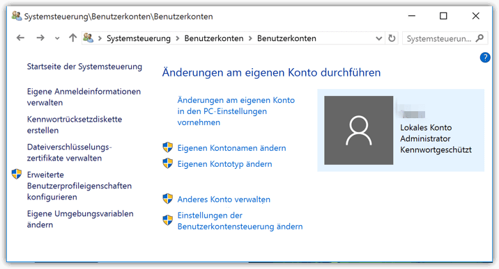Viewport: 499px width, 269px height.
Task: Open Dateiverschlüsselungszertifikate verwalten link
Action: [x=70, y=153]
